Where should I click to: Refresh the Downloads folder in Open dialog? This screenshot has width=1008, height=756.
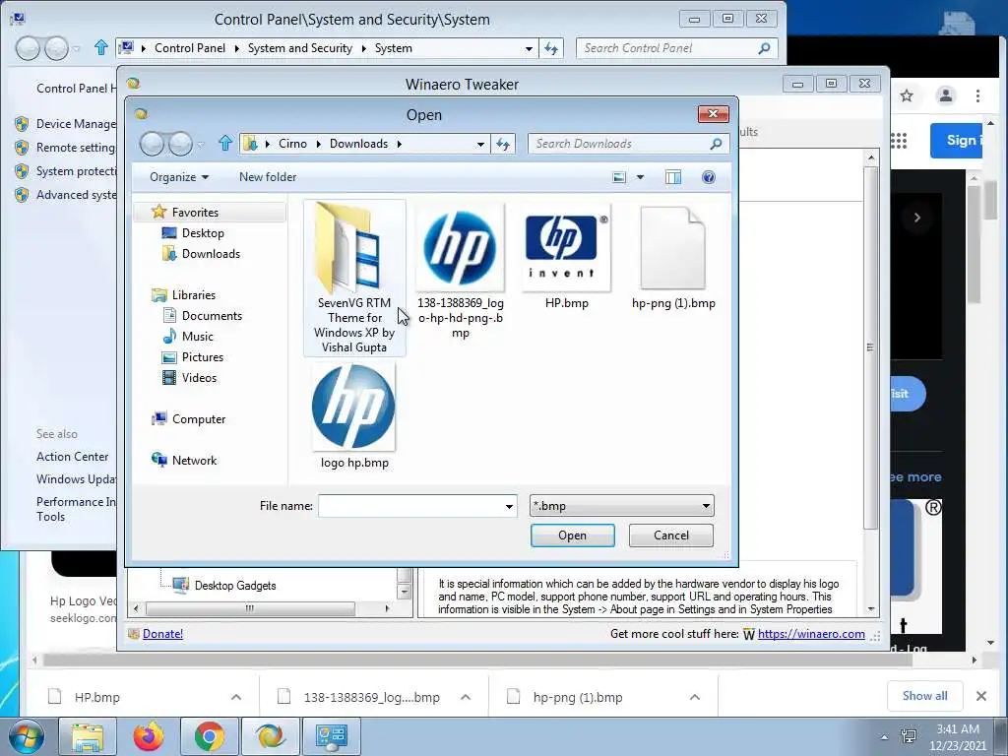[x=503, y=144]
